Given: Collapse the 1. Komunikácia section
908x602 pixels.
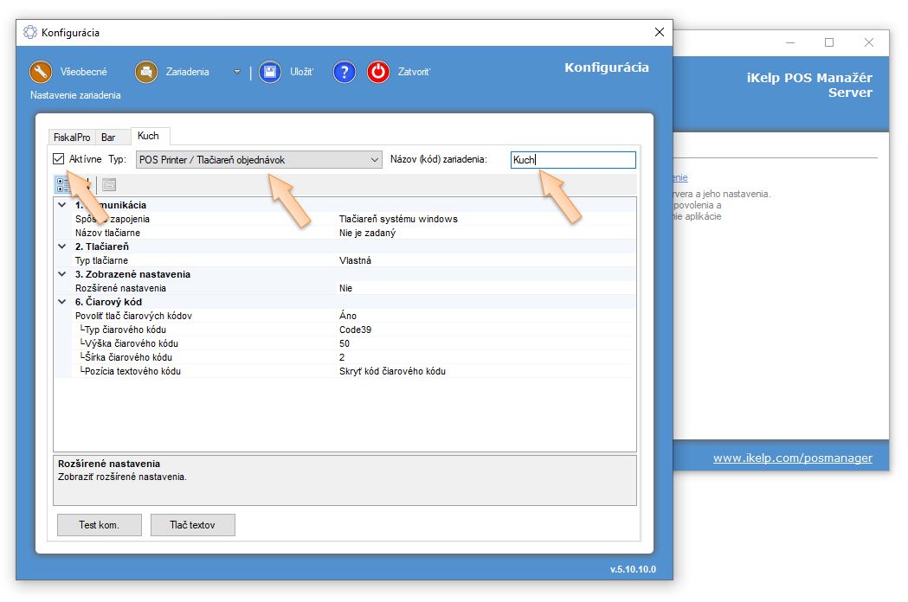Looking at the screenshot, I should click(x=61, y=205).
